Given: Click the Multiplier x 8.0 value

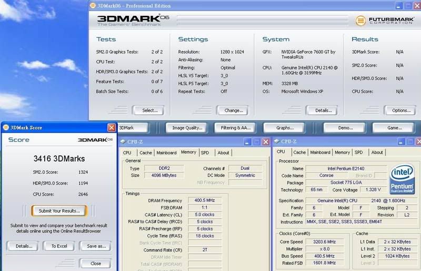Looking at the screenshot, I should pyautogui.click(x=324, y=249).
